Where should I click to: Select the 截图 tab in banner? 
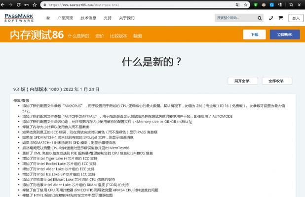click(x=137, y=36)
